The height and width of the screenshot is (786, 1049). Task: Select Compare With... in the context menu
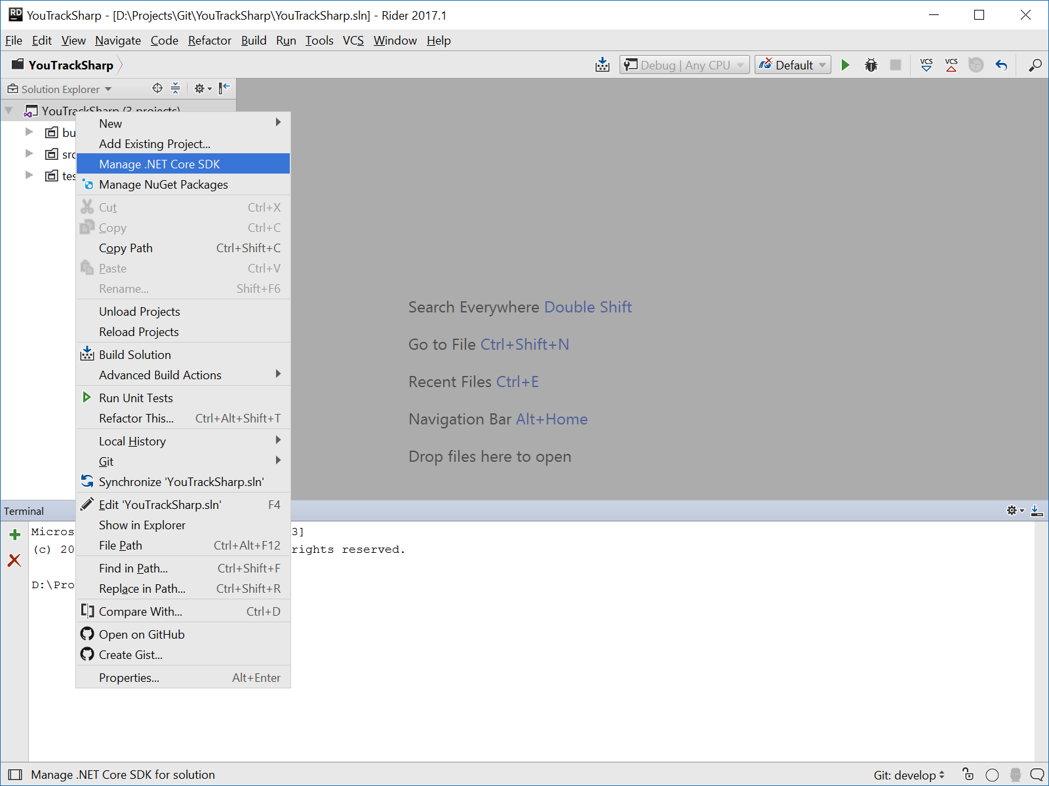click(184, 612)
